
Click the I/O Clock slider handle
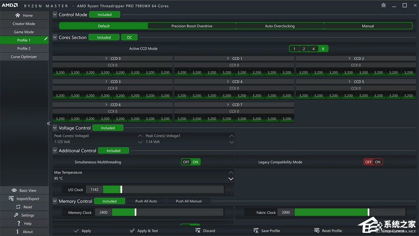point(121,189)
